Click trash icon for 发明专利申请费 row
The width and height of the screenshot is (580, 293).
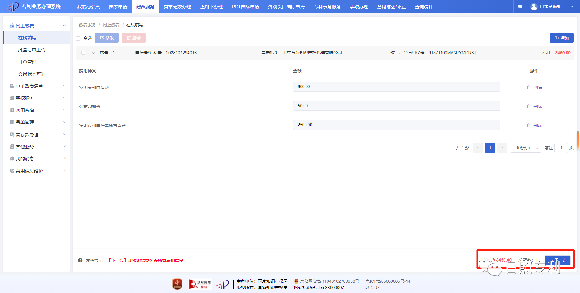[528, 87]
